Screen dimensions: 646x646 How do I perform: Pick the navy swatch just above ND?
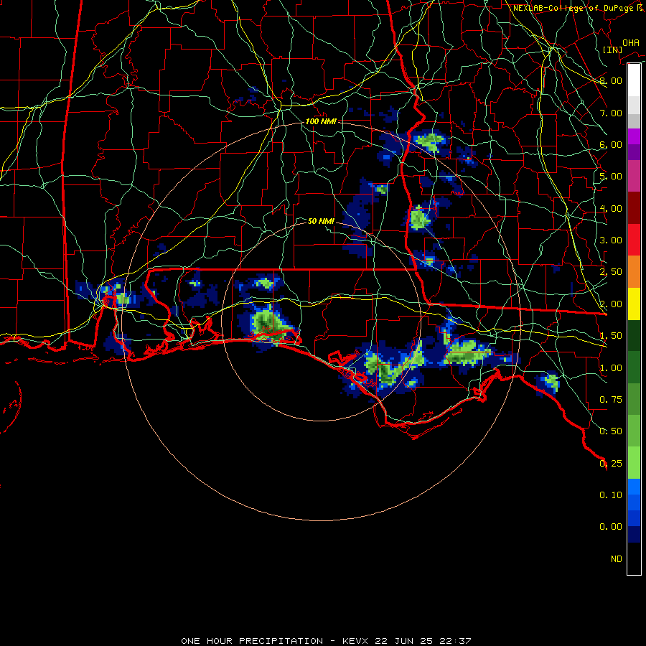(634, 534)
